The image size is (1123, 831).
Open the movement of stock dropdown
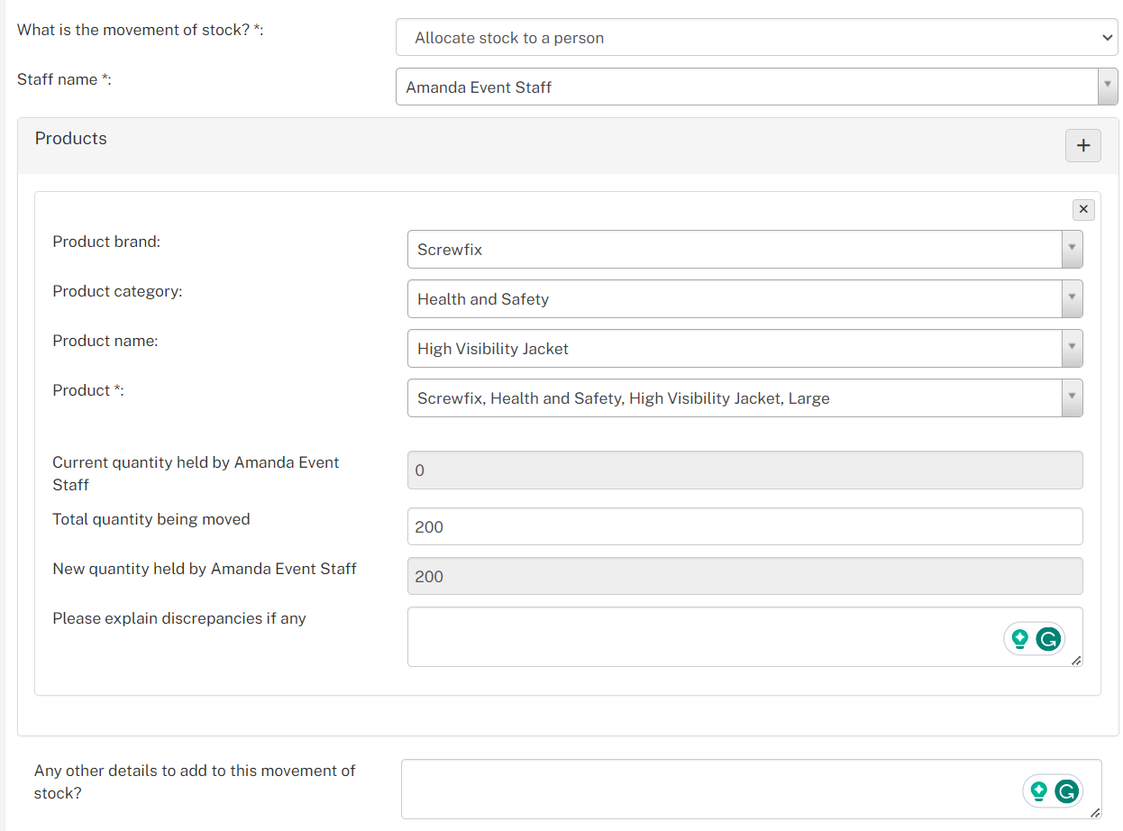[x=757, y=38]
